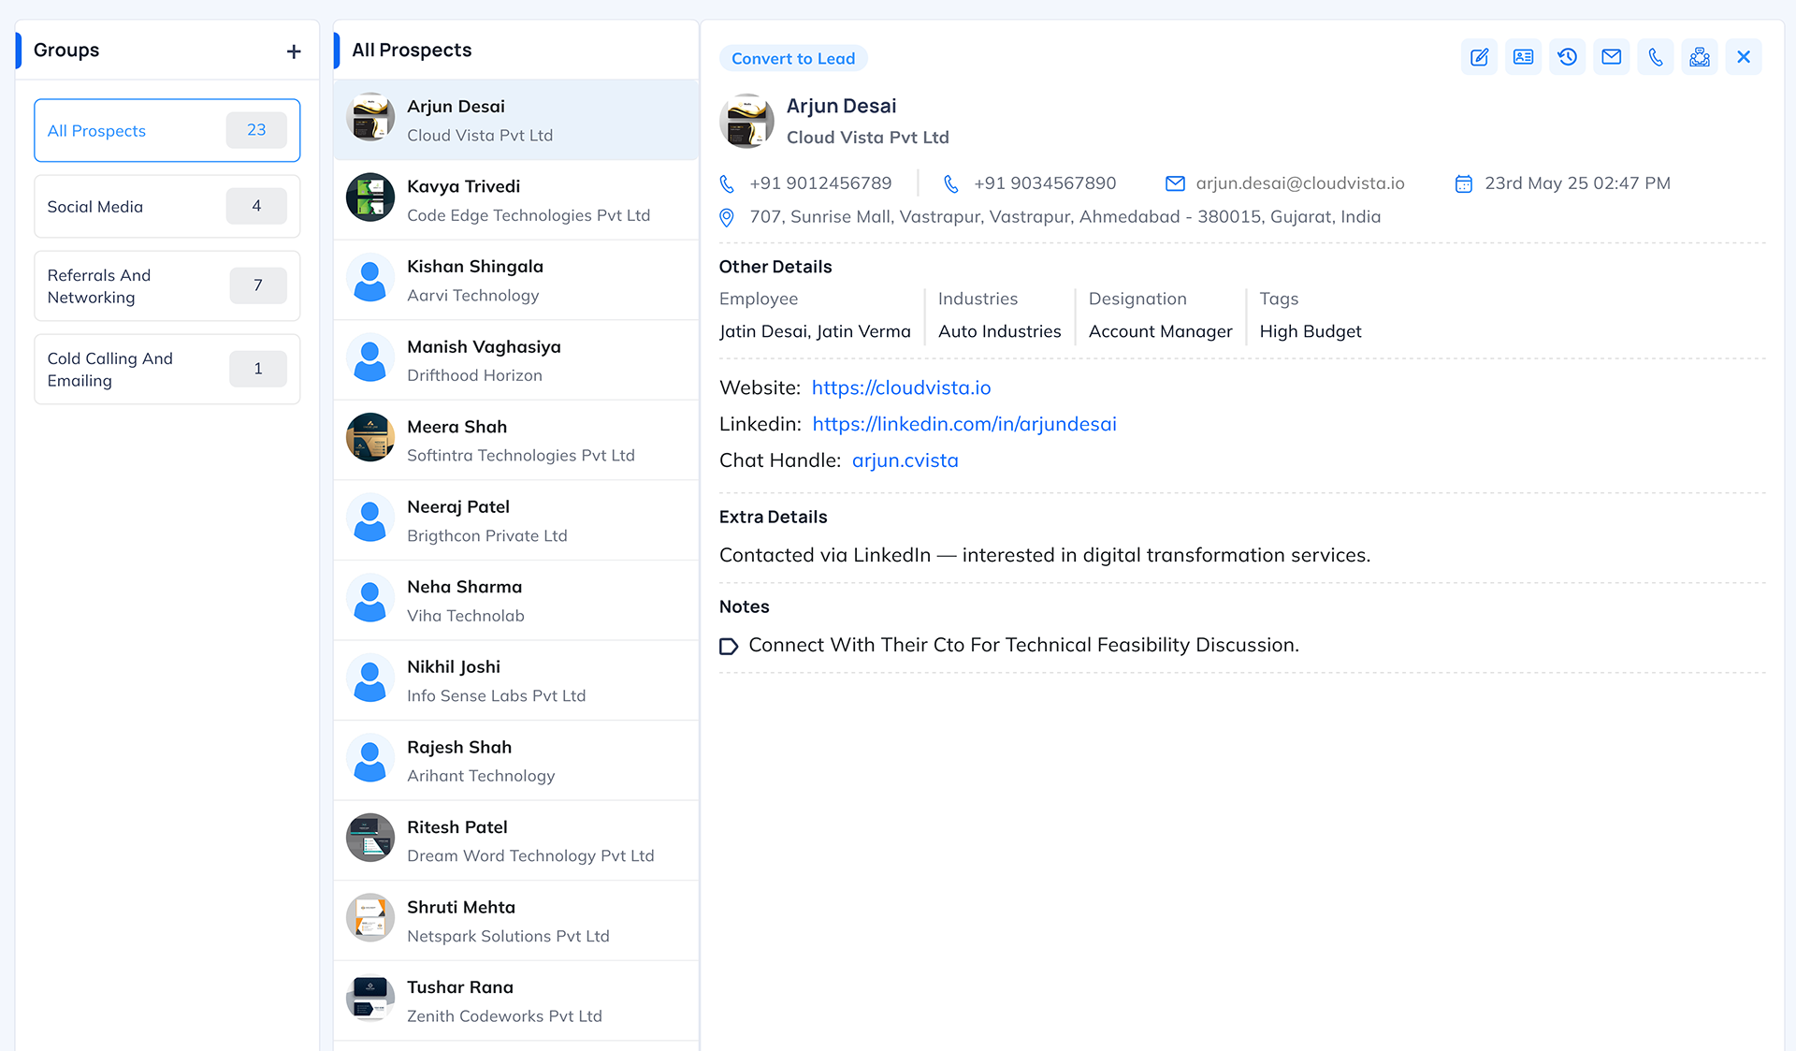
Task: Click the edit prospect pencil icon
Action: (1479, 57)
